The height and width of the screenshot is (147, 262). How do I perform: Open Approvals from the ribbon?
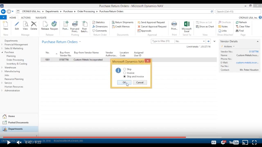(x=144, y=31)
